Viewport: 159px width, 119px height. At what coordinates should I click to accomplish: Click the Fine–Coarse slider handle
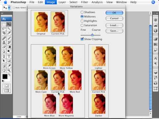92,35
